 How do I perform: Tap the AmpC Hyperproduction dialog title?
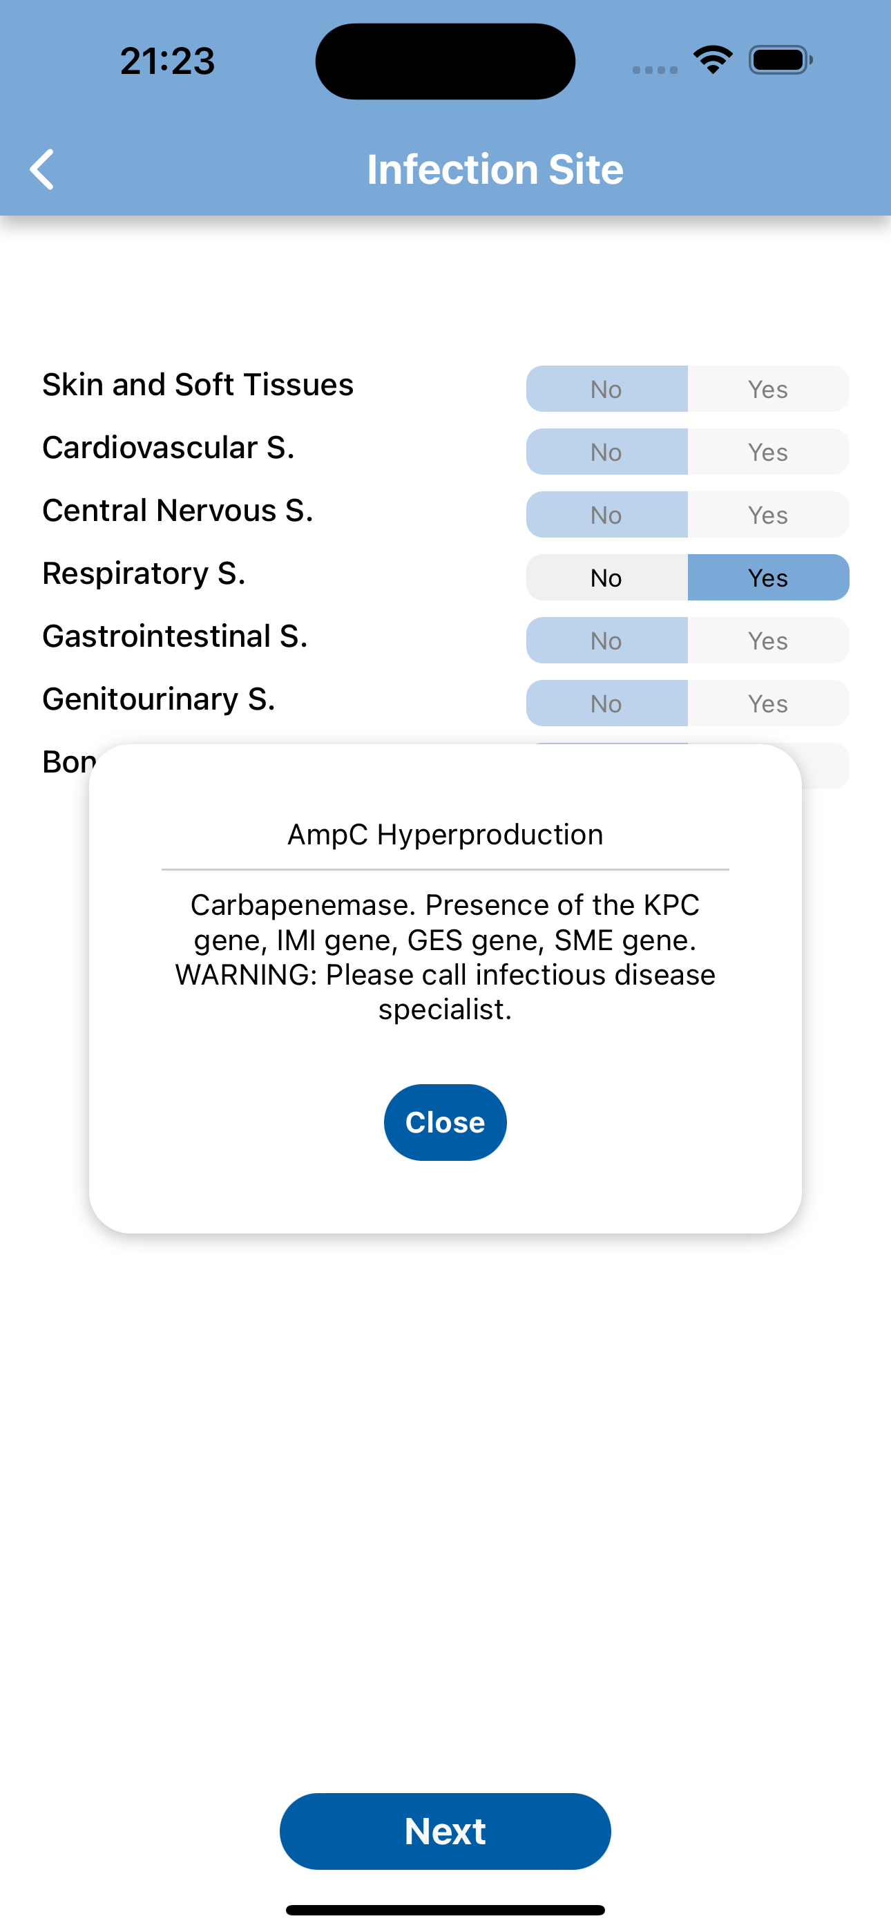point(445,834)
